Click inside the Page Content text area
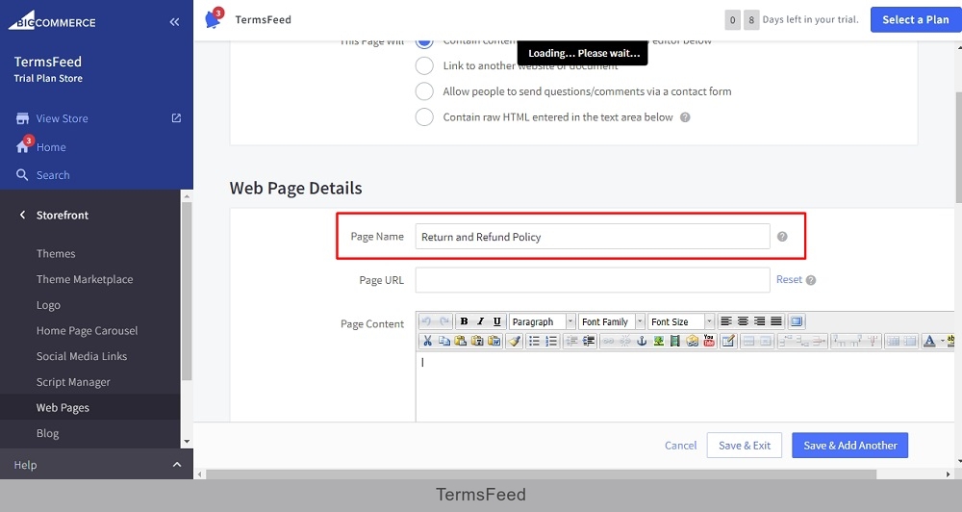This screenshot has height=512, width=962. click(684, 387)
